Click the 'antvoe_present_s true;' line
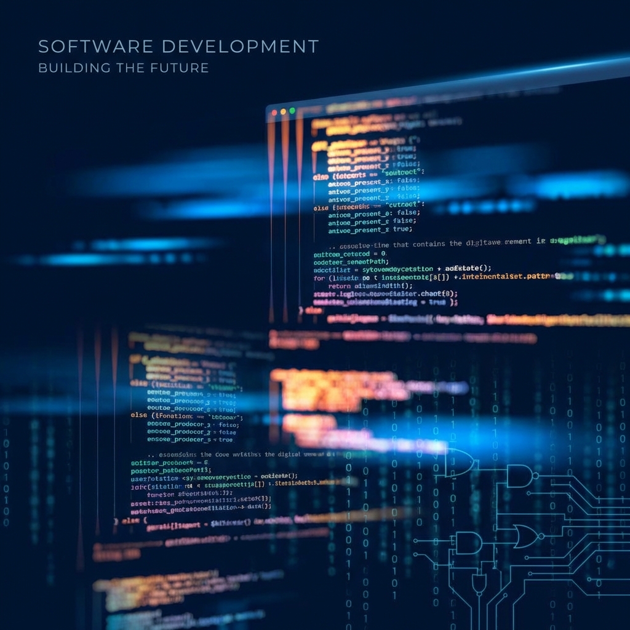The width and height of the screenshot is (630, 630). pos(369,229)
